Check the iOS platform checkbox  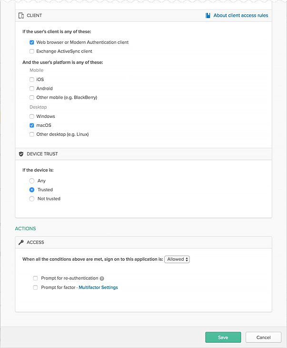pyautogui.click(x=32, y=80)
